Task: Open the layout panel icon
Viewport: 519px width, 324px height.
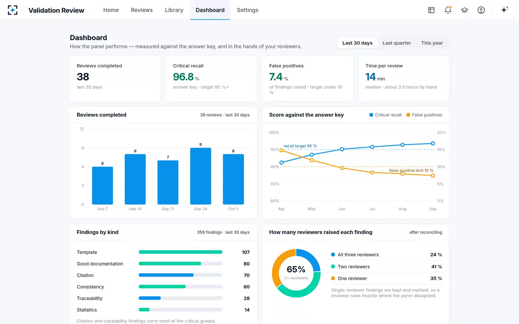Action: point(431,10)
